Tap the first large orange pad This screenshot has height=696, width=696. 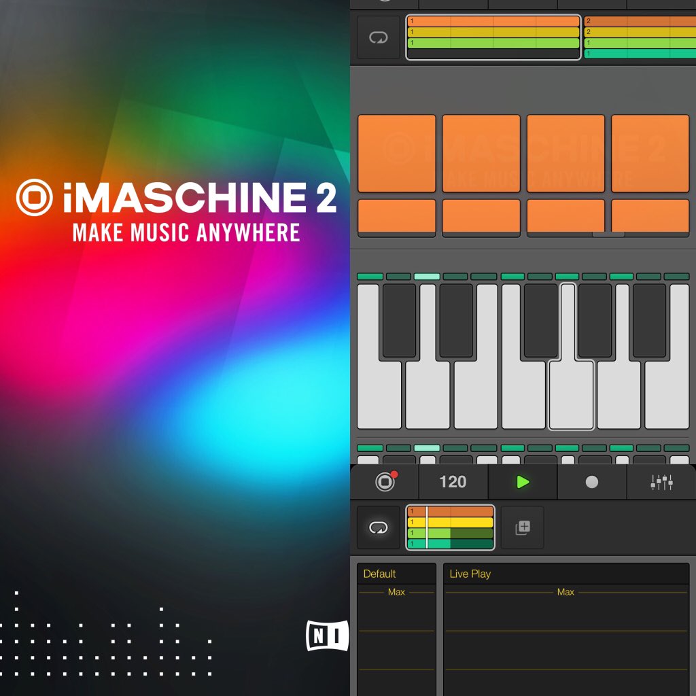point(396,154)
